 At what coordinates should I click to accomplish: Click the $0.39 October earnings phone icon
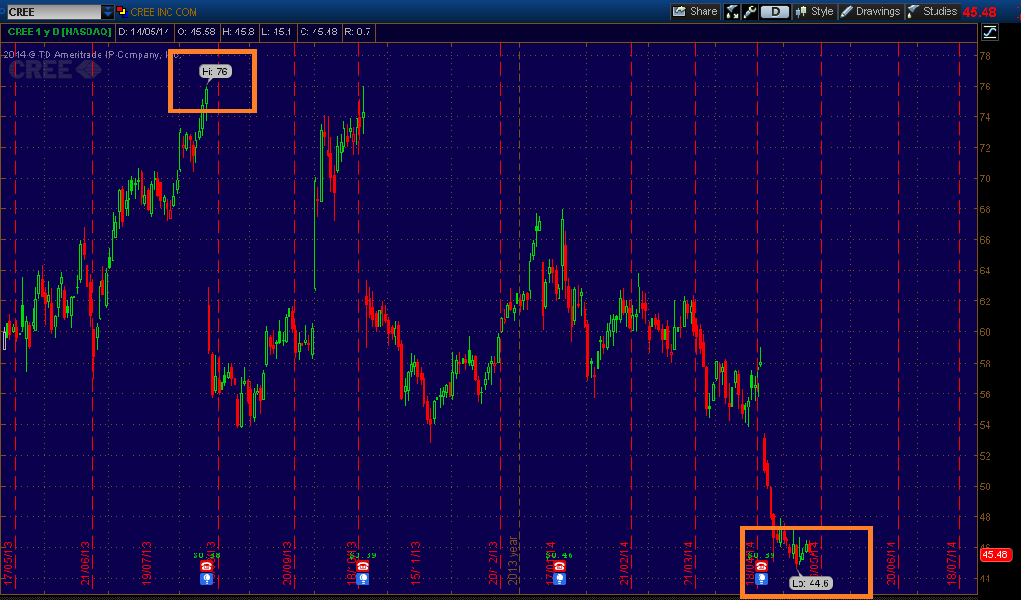tap(363, 567)
